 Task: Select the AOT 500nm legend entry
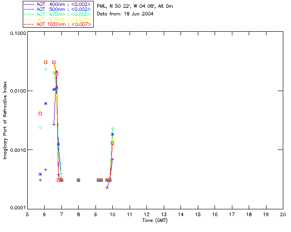point(58,9)
